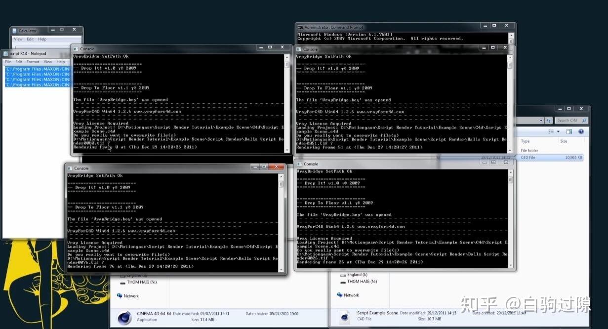Click the scroll-up arrow in the frame 0 console

(287, 57)
